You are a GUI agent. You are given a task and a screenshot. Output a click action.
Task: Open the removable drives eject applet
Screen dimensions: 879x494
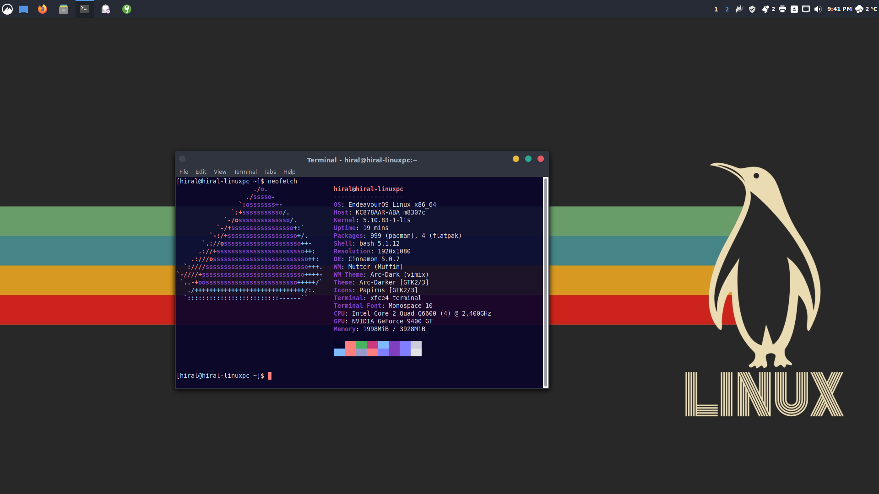click(794, 9)
